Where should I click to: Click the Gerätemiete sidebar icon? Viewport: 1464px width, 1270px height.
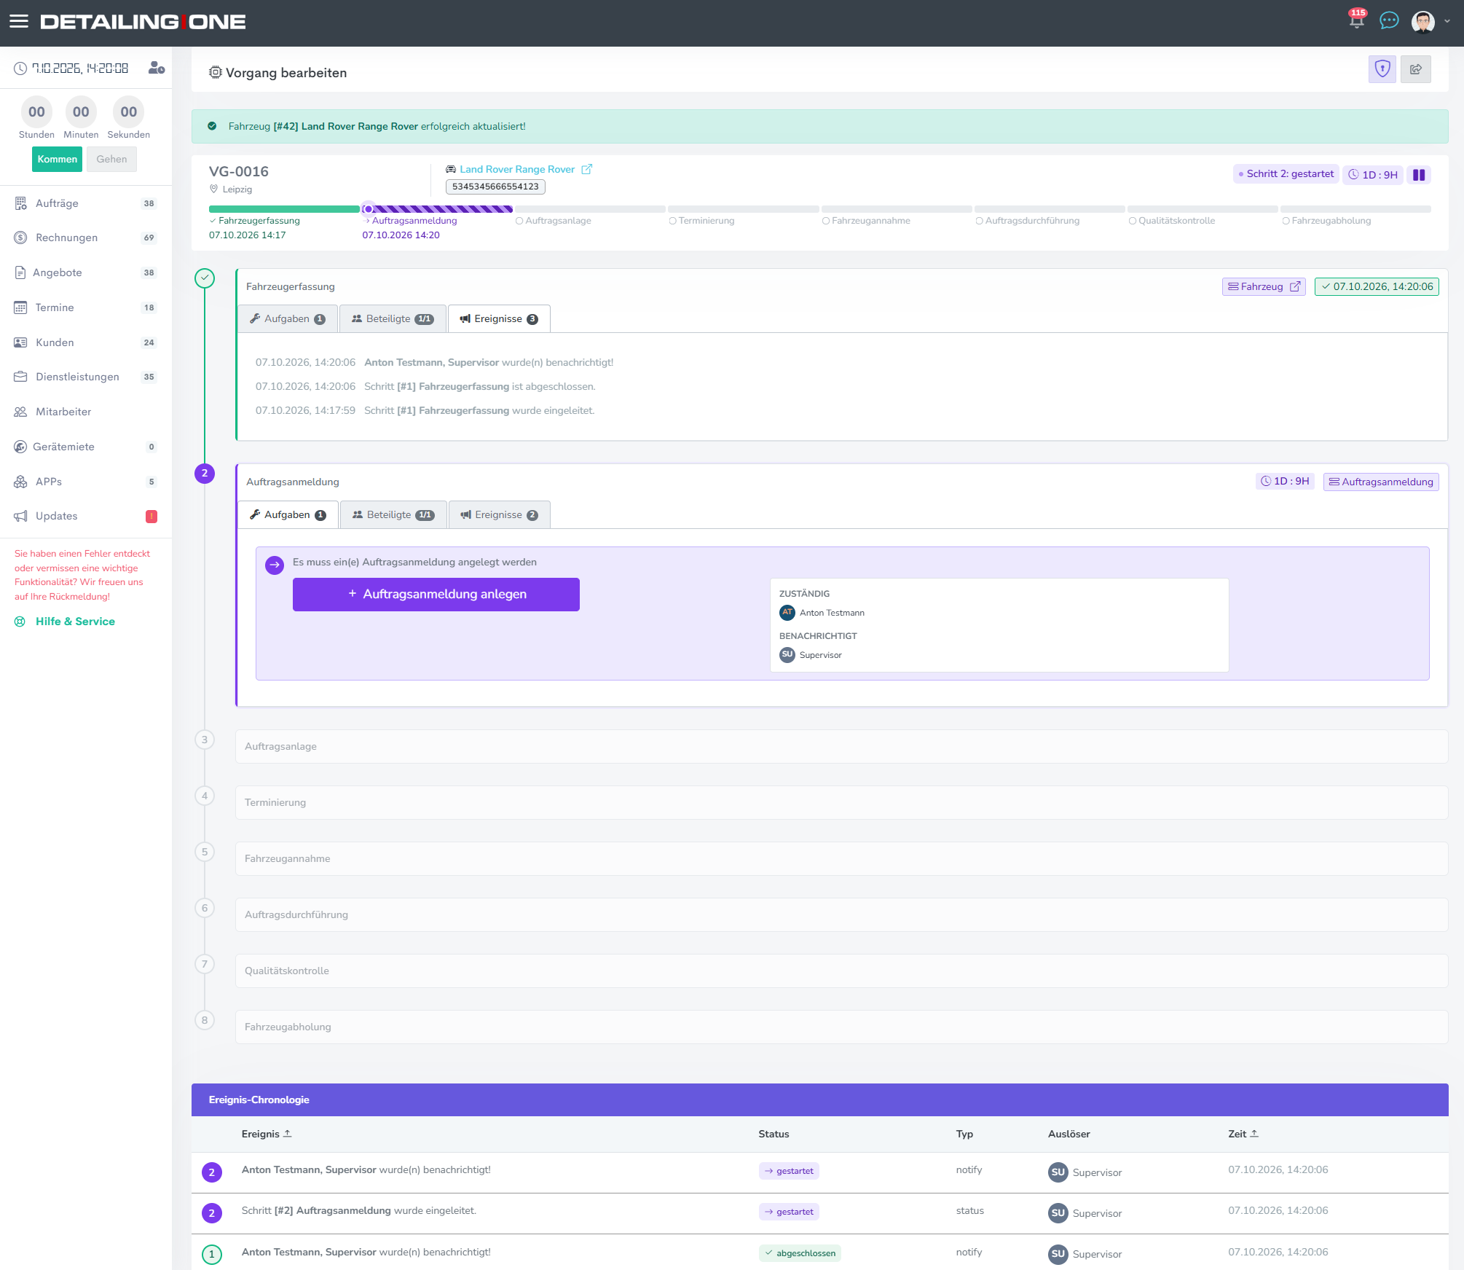pos(20,447)
